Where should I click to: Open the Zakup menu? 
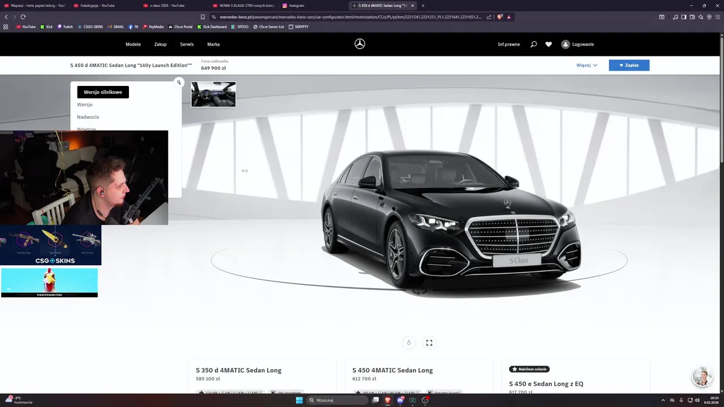[x=161, y=44]
